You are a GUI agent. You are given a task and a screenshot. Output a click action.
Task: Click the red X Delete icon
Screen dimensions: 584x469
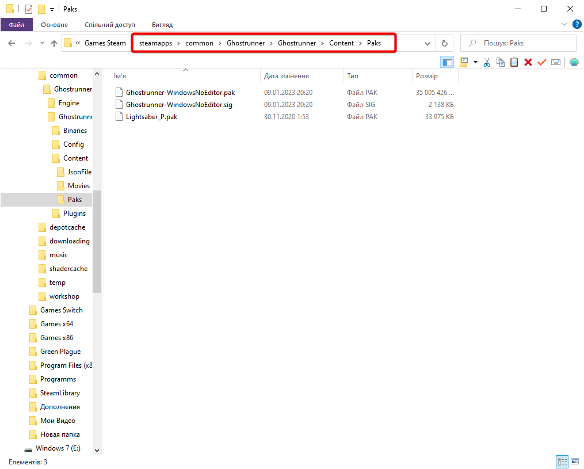pos(528,62)
